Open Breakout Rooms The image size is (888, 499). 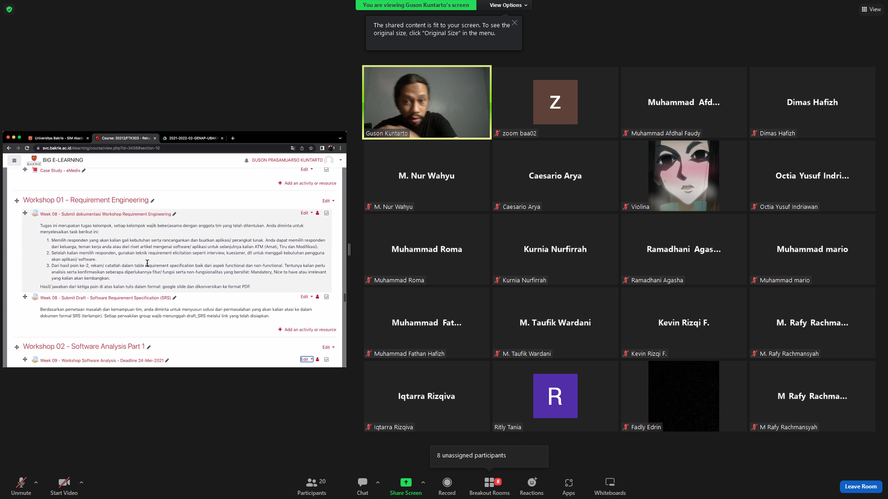pos(489,486)
